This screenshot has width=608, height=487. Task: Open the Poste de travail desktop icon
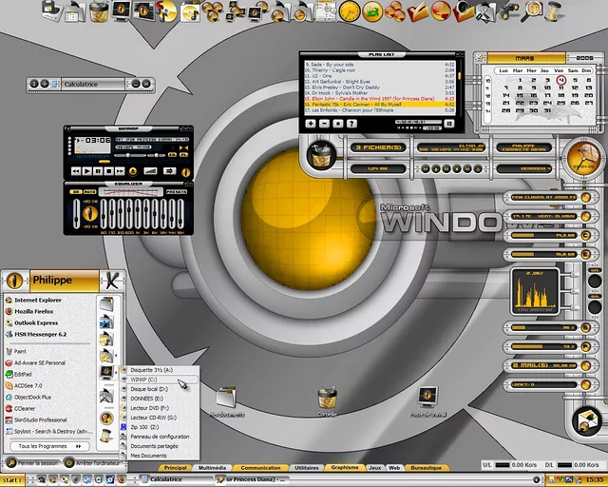pos(428,398)
